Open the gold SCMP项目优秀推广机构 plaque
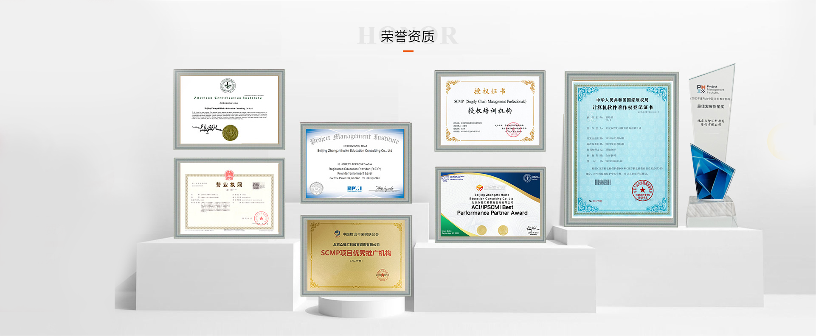This screenshot has height=336, width=816. [356, 255]
